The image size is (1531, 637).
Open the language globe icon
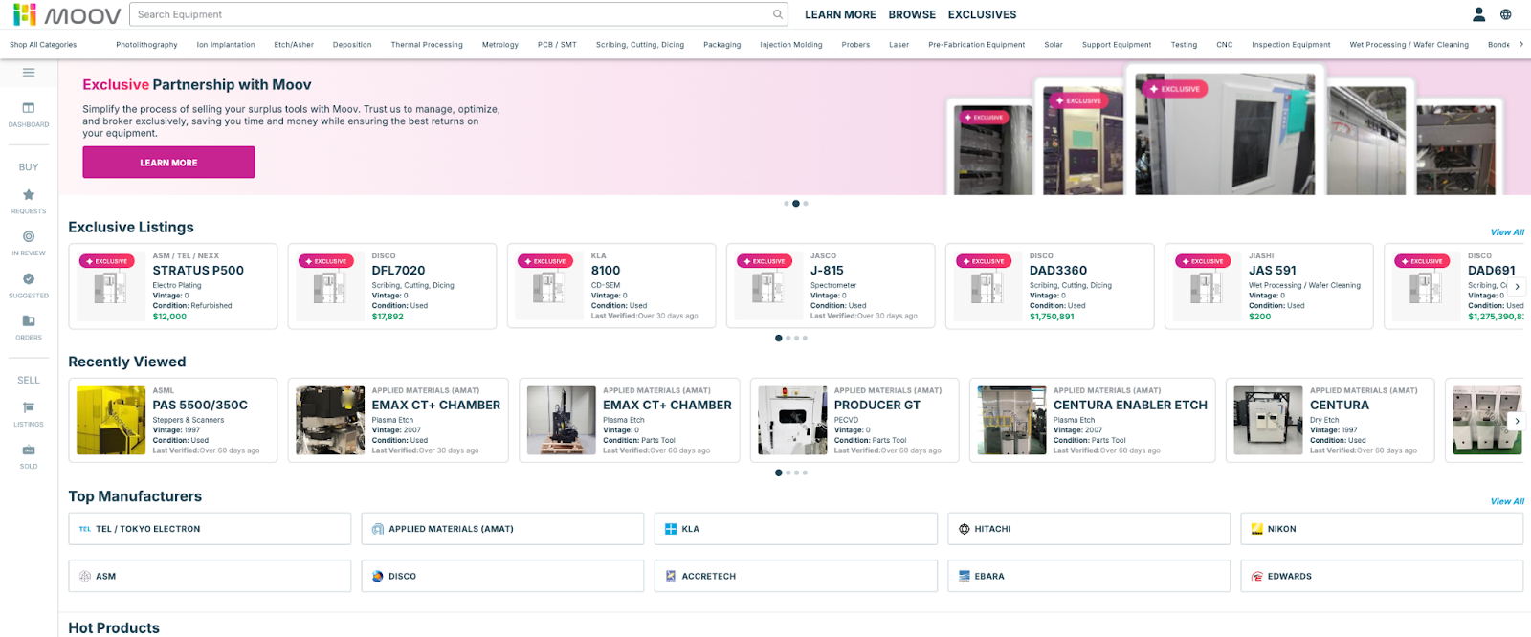coord(1505,14)
